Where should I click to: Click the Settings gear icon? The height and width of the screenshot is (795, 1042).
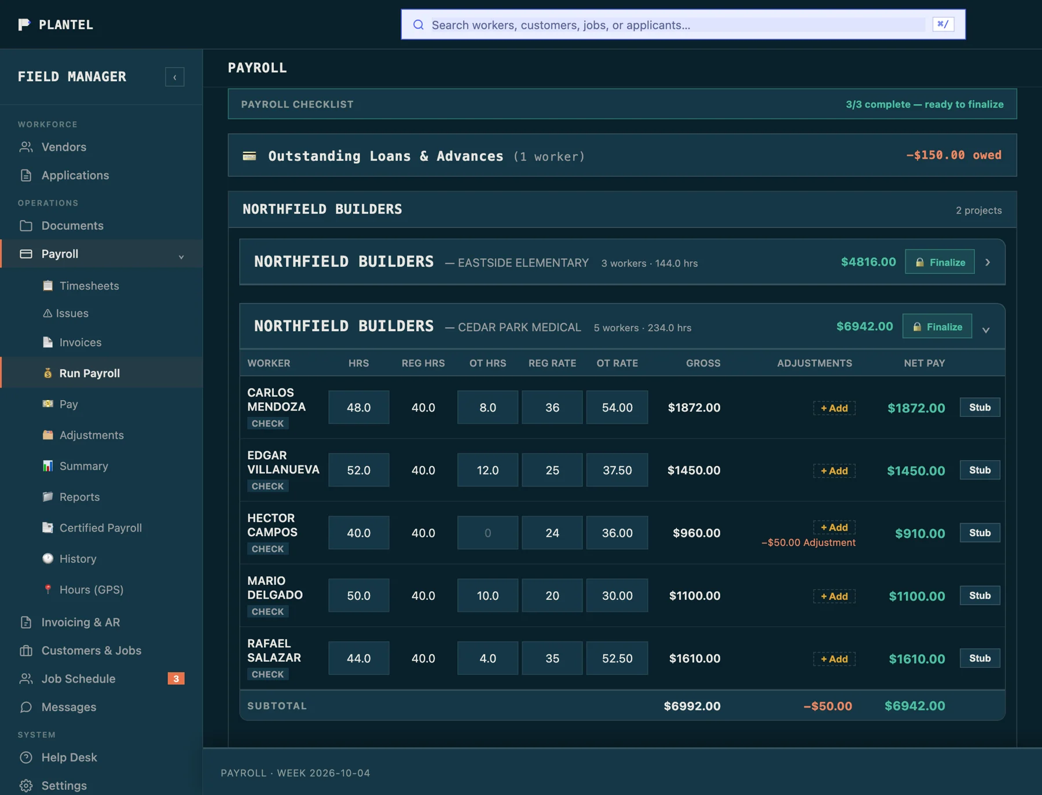26,786
